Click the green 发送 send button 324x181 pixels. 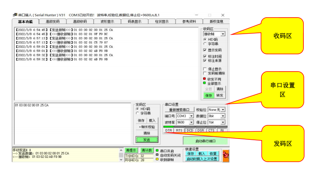(147, 140)
